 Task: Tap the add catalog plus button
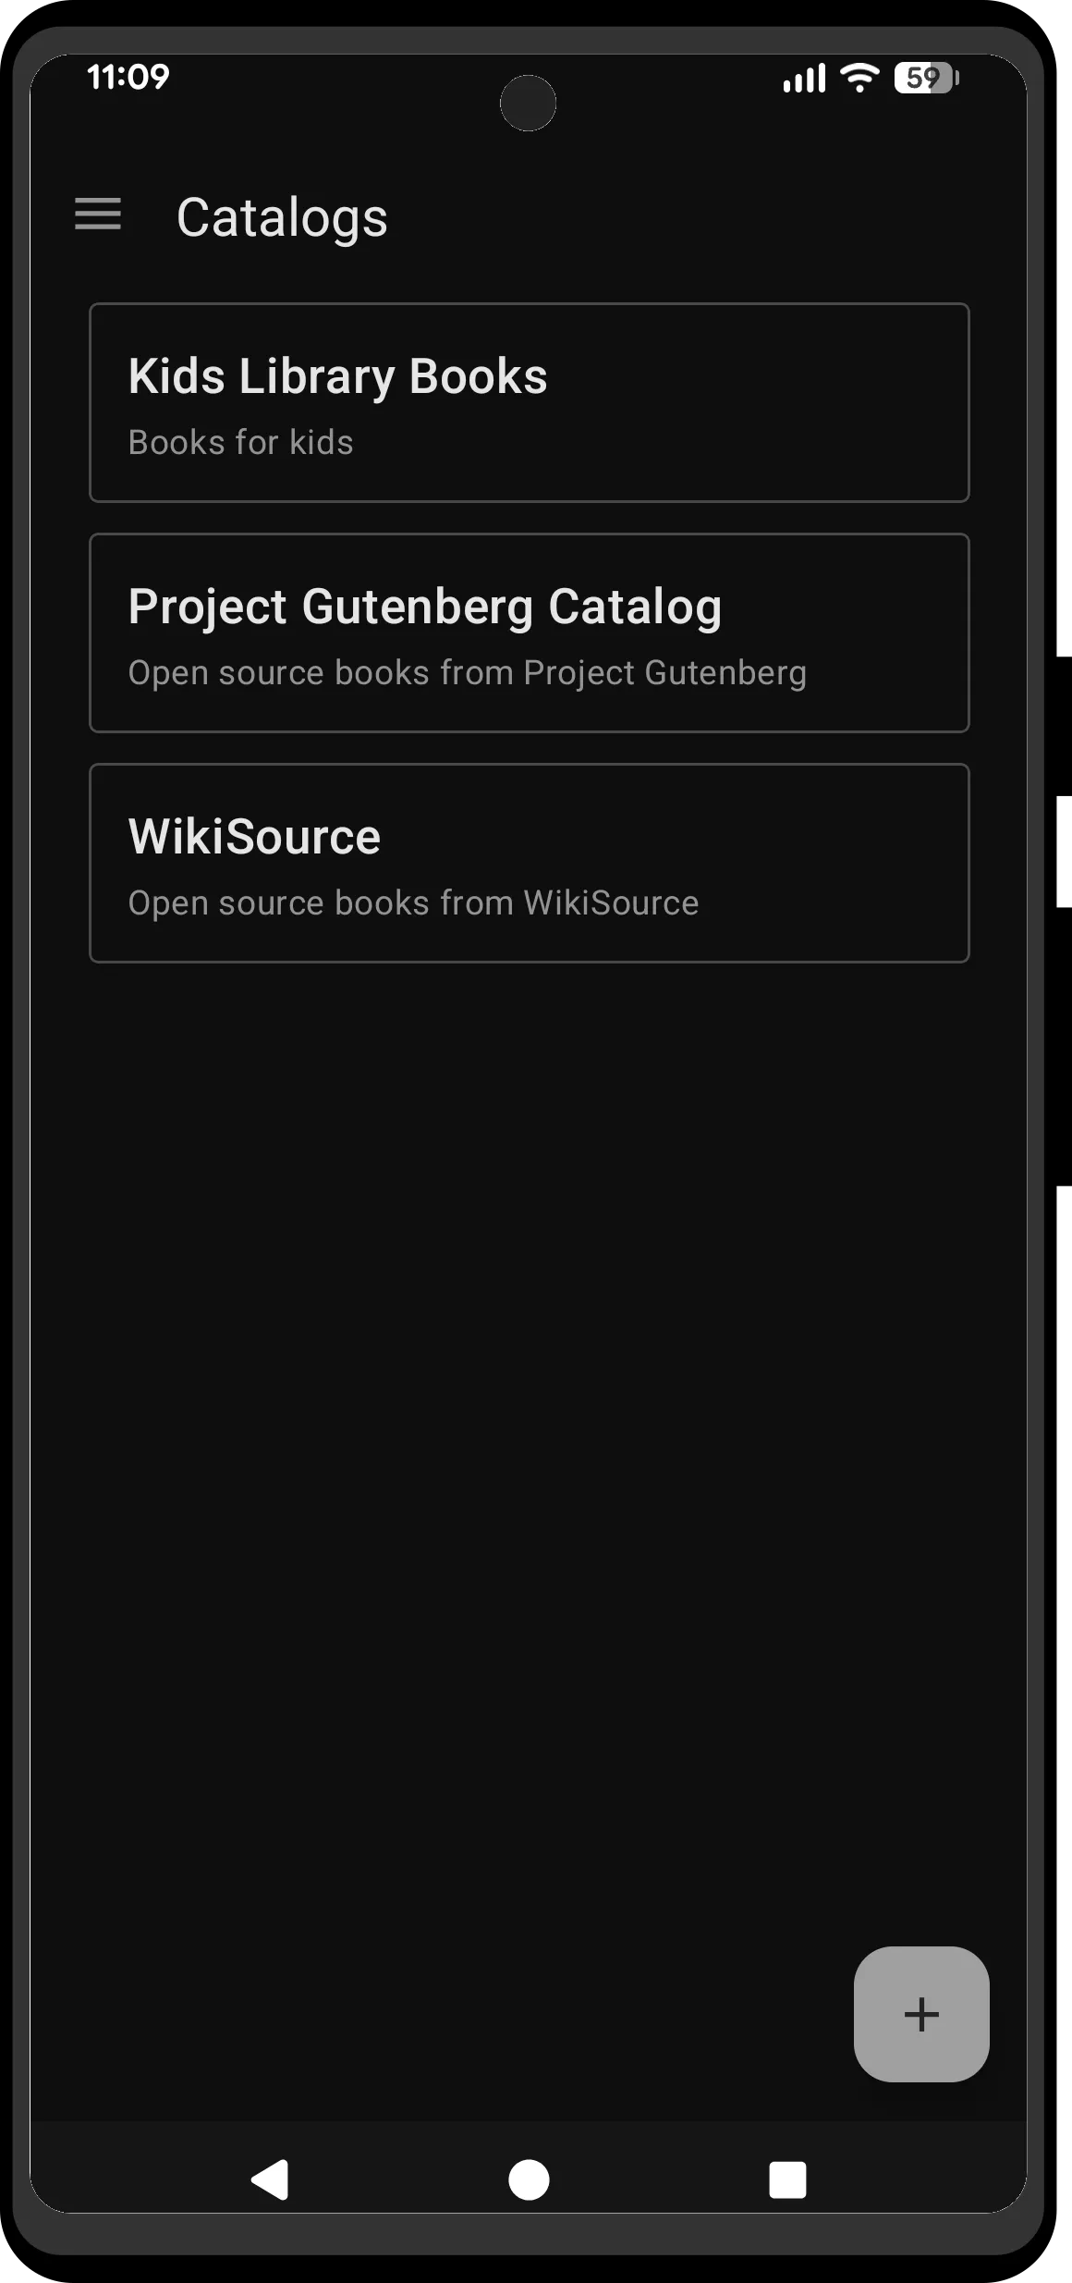[x=920, y=2014]
